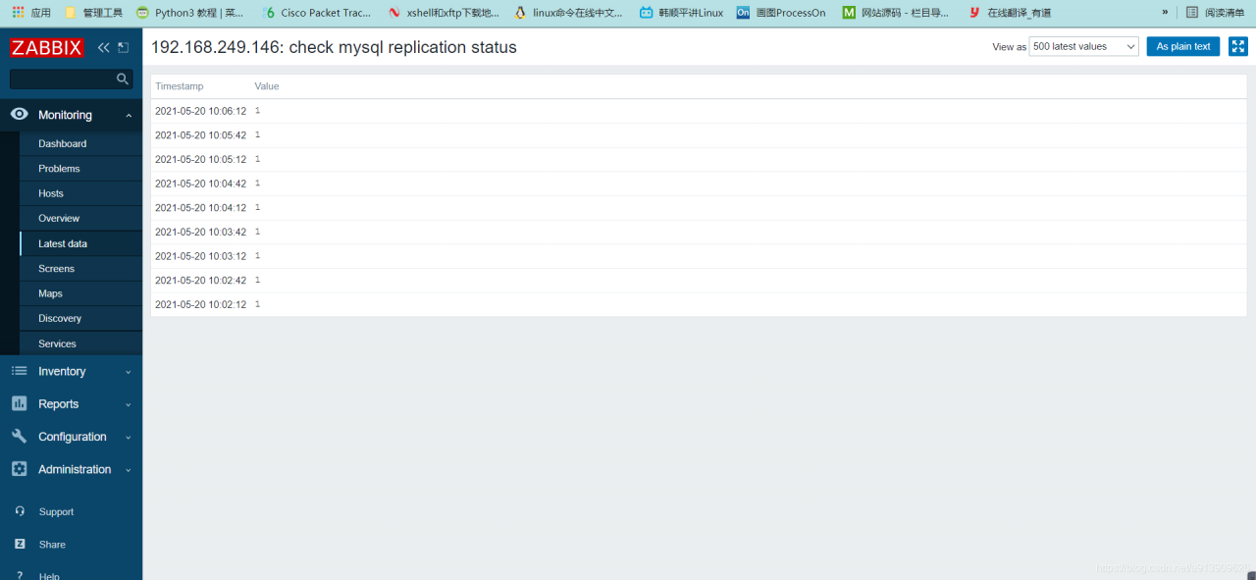Show more bookmarks overflow chevron
Image resolution: width=1256 pixels, height=580 pixels.
pyautogui.click(x=1165, y=13)
